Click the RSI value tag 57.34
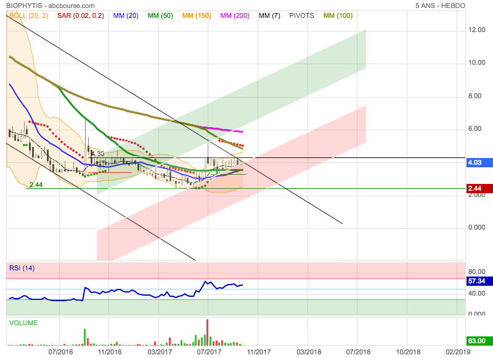Screen dimensions: 493x358 click(x=479, y=281)
